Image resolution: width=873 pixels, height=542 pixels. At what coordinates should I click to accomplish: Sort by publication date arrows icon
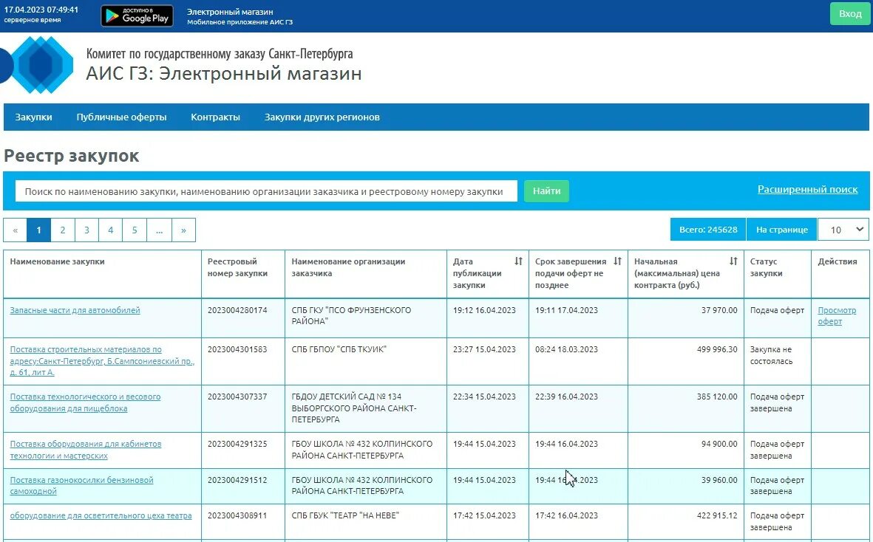(518, 261)
